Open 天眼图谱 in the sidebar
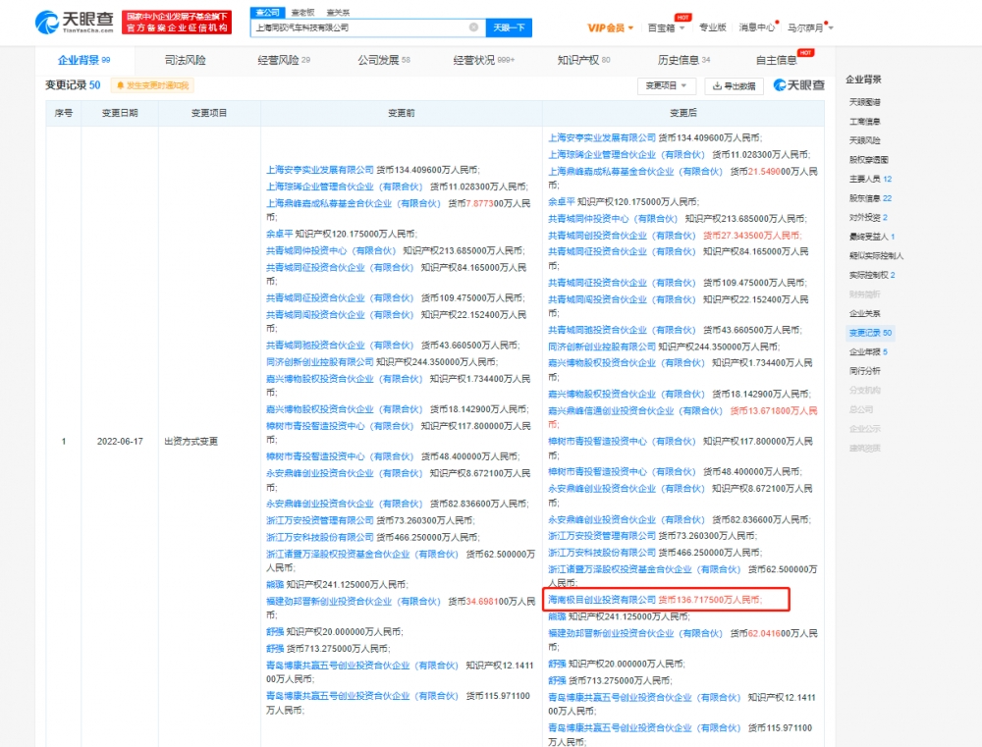 864,102
